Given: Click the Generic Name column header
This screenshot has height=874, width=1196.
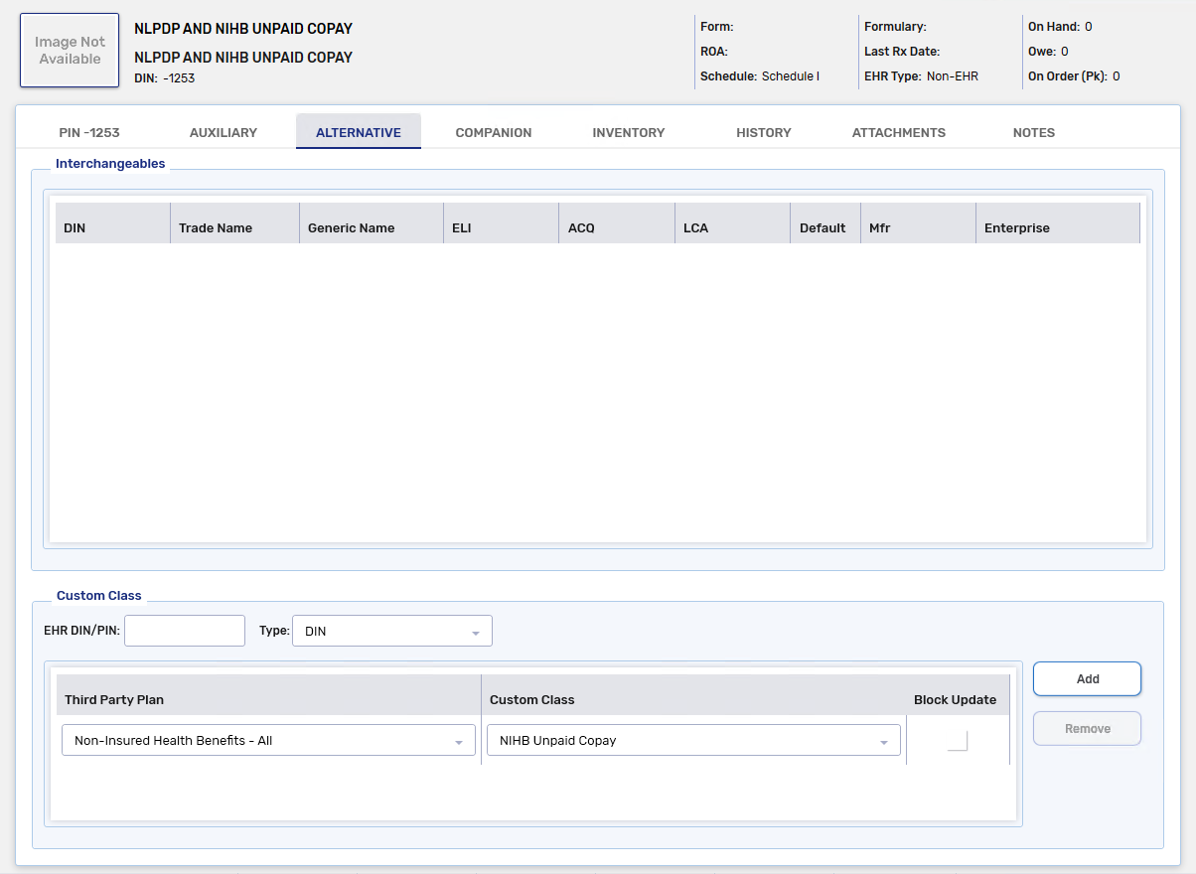Looking at the screenshot, I should point(371,223).
